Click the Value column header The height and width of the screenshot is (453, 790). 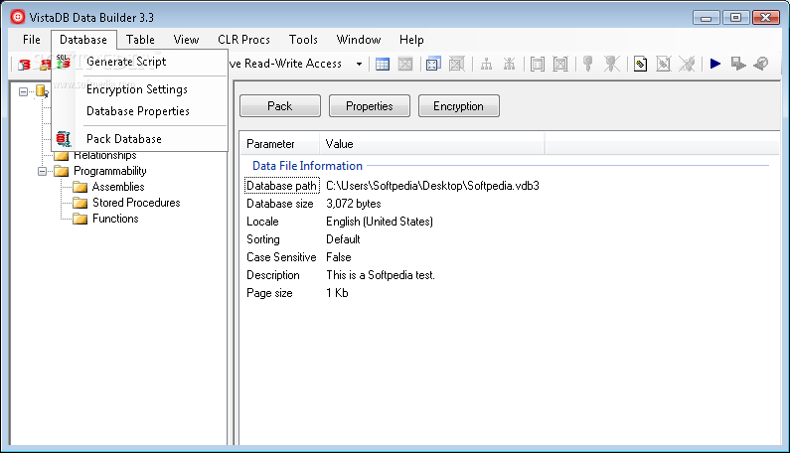tap(432, 144)
